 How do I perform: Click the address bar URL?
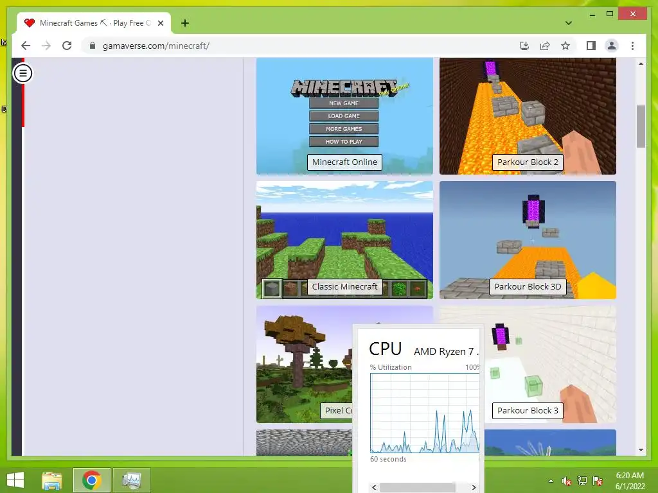[x=156, y=46]
